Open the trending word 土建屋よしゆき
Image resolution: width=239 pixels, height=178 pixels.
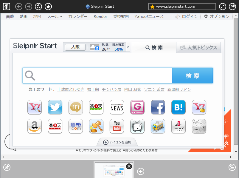71,89
